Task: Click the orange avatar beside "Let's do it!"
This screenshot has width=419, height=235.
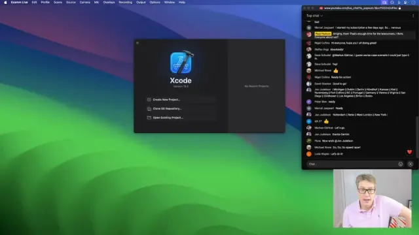Action: [x=309, y=154]
